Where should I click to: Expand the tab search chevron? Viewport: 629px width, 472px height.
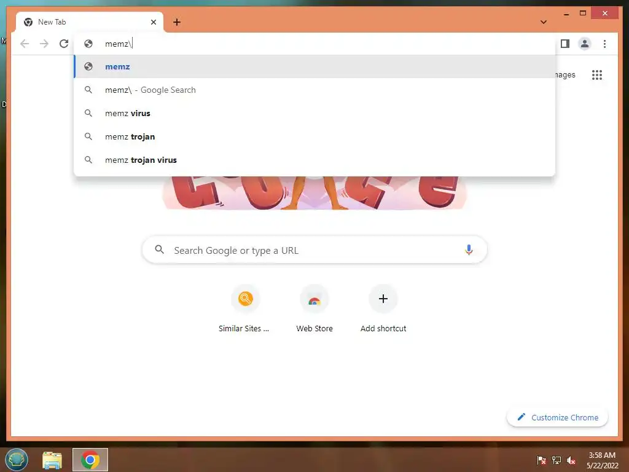tap(544, 22)
